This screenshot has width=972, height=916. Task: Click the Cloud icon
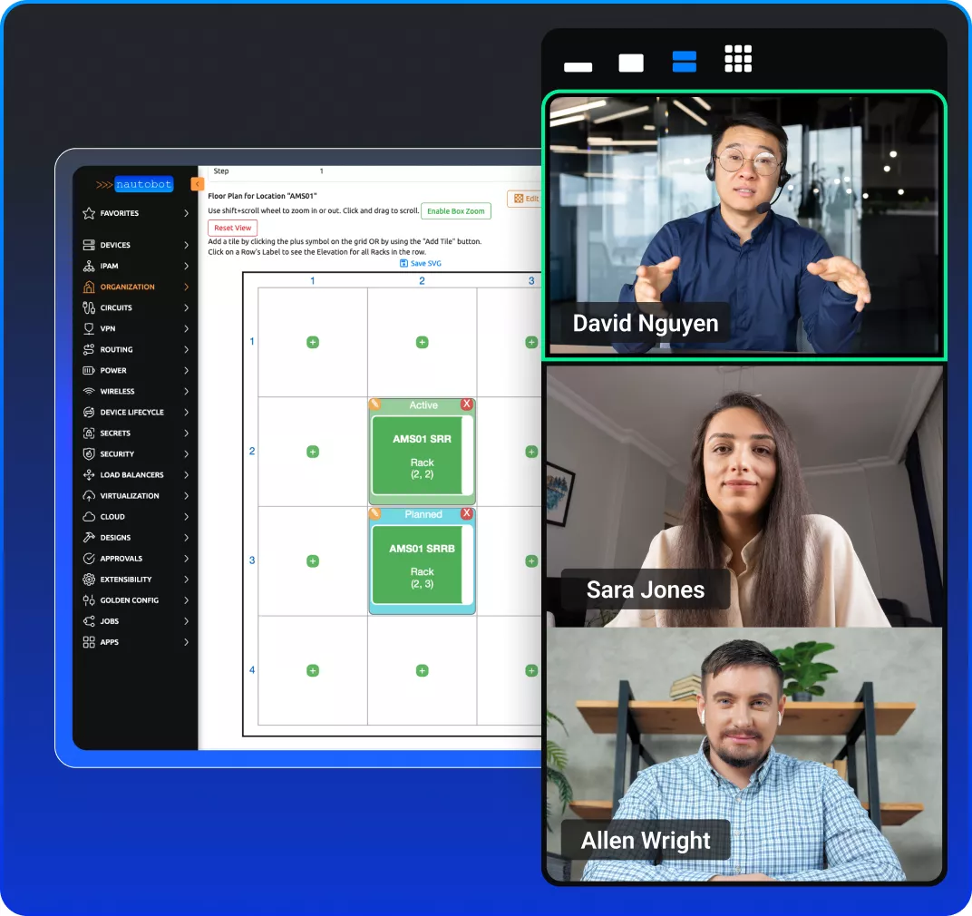coord(89,517)
